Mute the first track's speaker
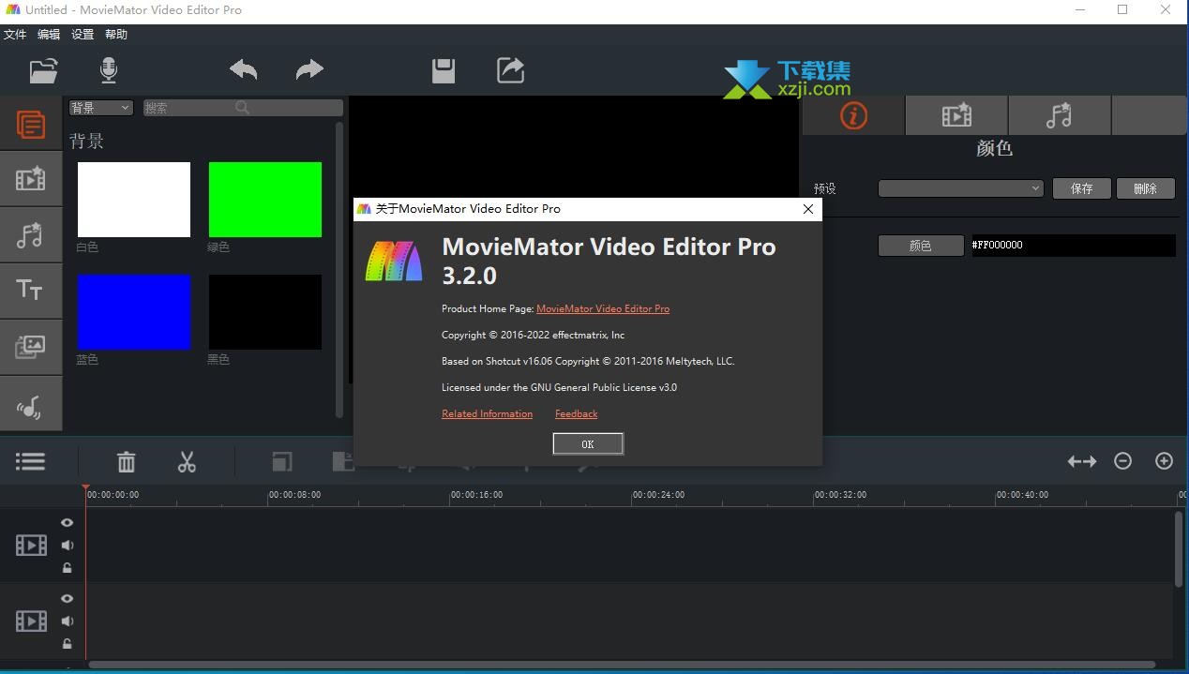 click(x=67, y=545)
